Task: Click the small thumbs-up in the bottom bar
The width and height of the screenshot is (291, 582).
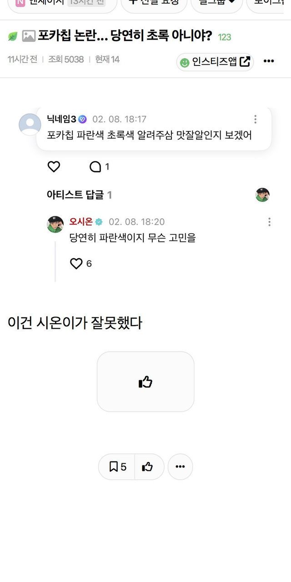Action: 147,467
